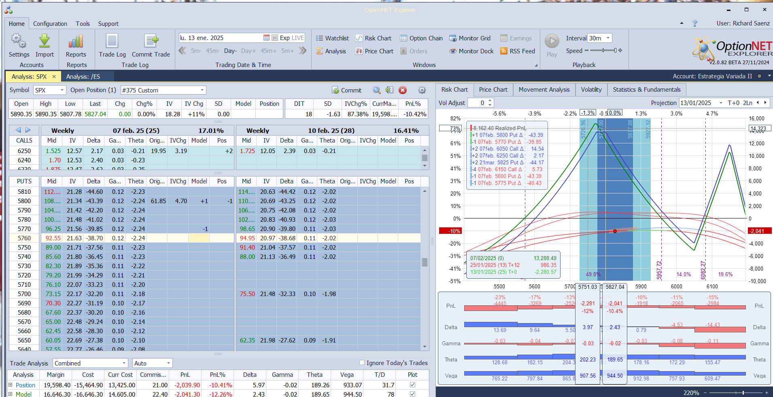Increase the Vol Adjust value
This screenshot has width=773, height=397.
490,101
